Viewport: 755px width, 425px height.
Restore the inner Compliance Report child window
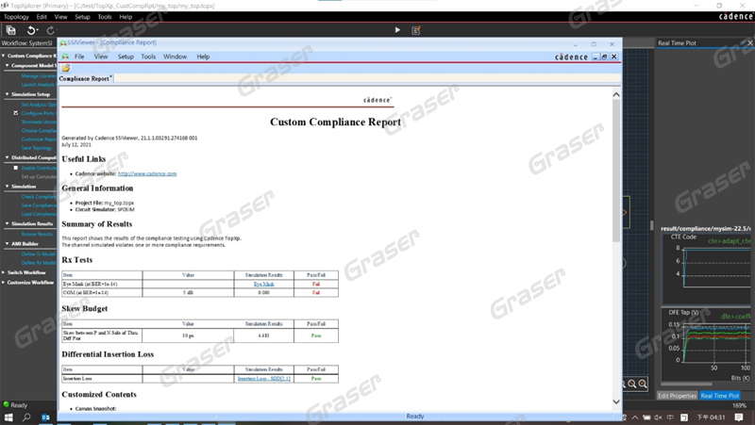(x=604, y=57)
